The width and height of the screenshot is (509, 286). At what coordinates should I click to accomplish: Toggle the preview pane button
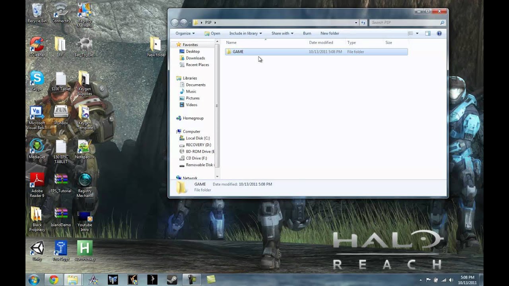(x=428, y=33)
